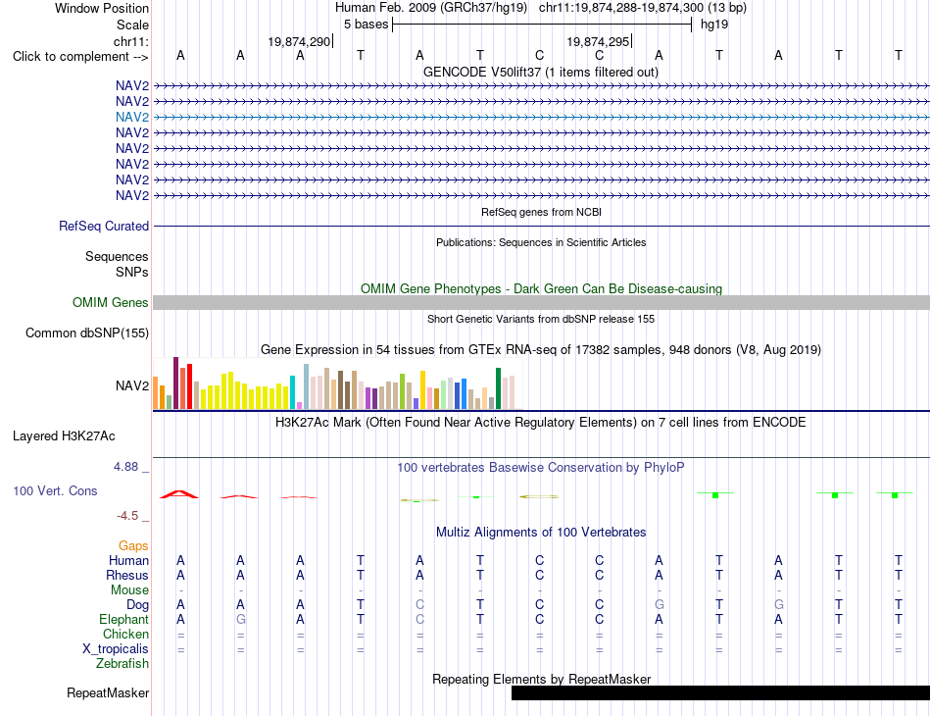
Task: Click the dark green GTEx expression bar
Action: pos(498,388)
